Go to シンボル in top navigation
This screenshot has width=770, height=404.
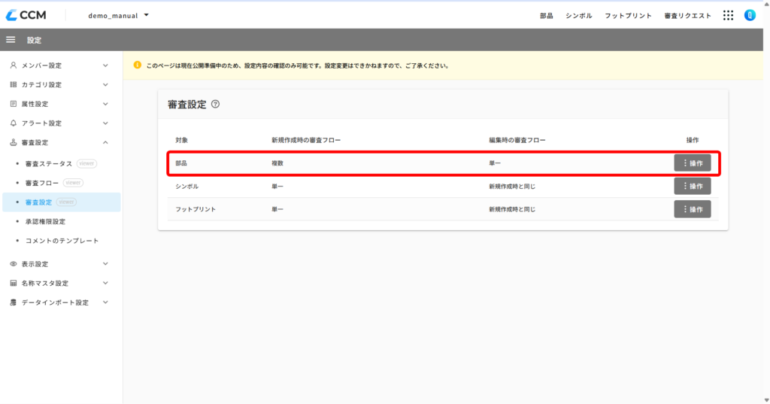point(578,16)
